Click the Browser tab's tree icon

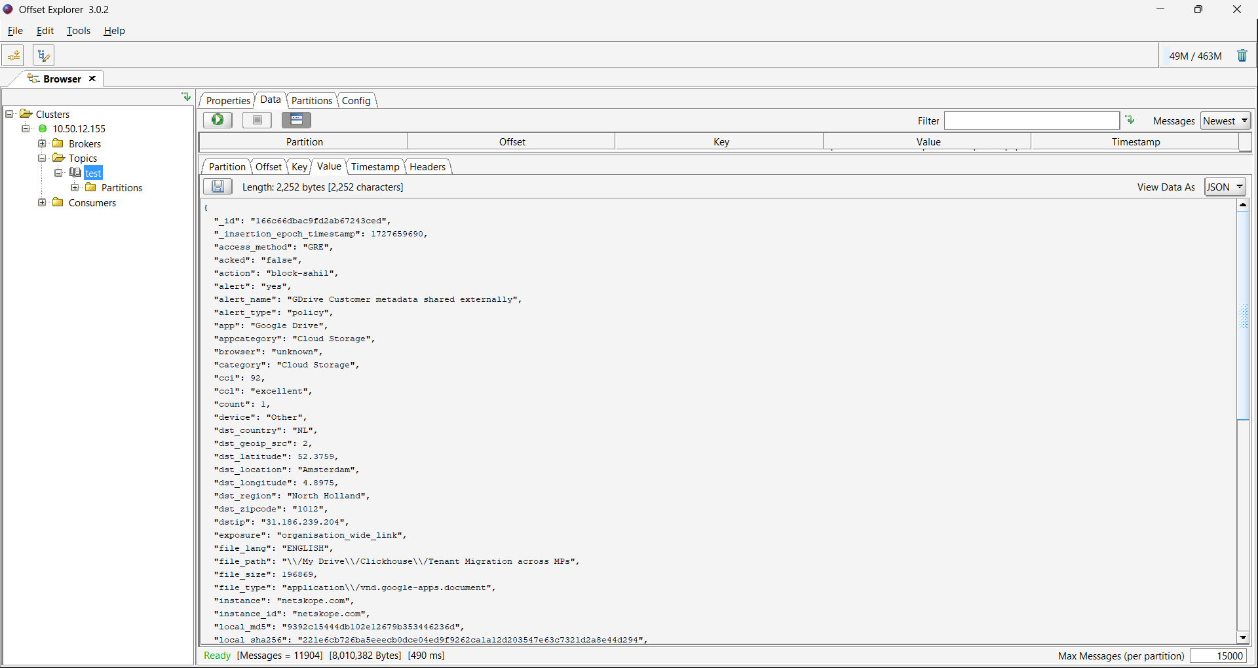pos(33,79)
